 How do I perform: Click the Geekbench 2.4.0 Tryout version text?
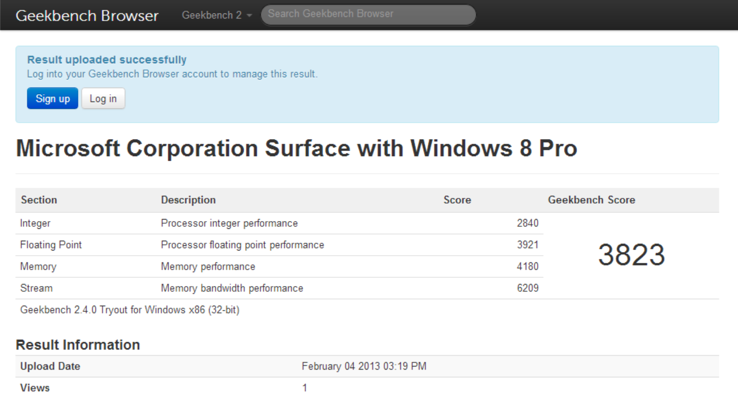(130, 310)
